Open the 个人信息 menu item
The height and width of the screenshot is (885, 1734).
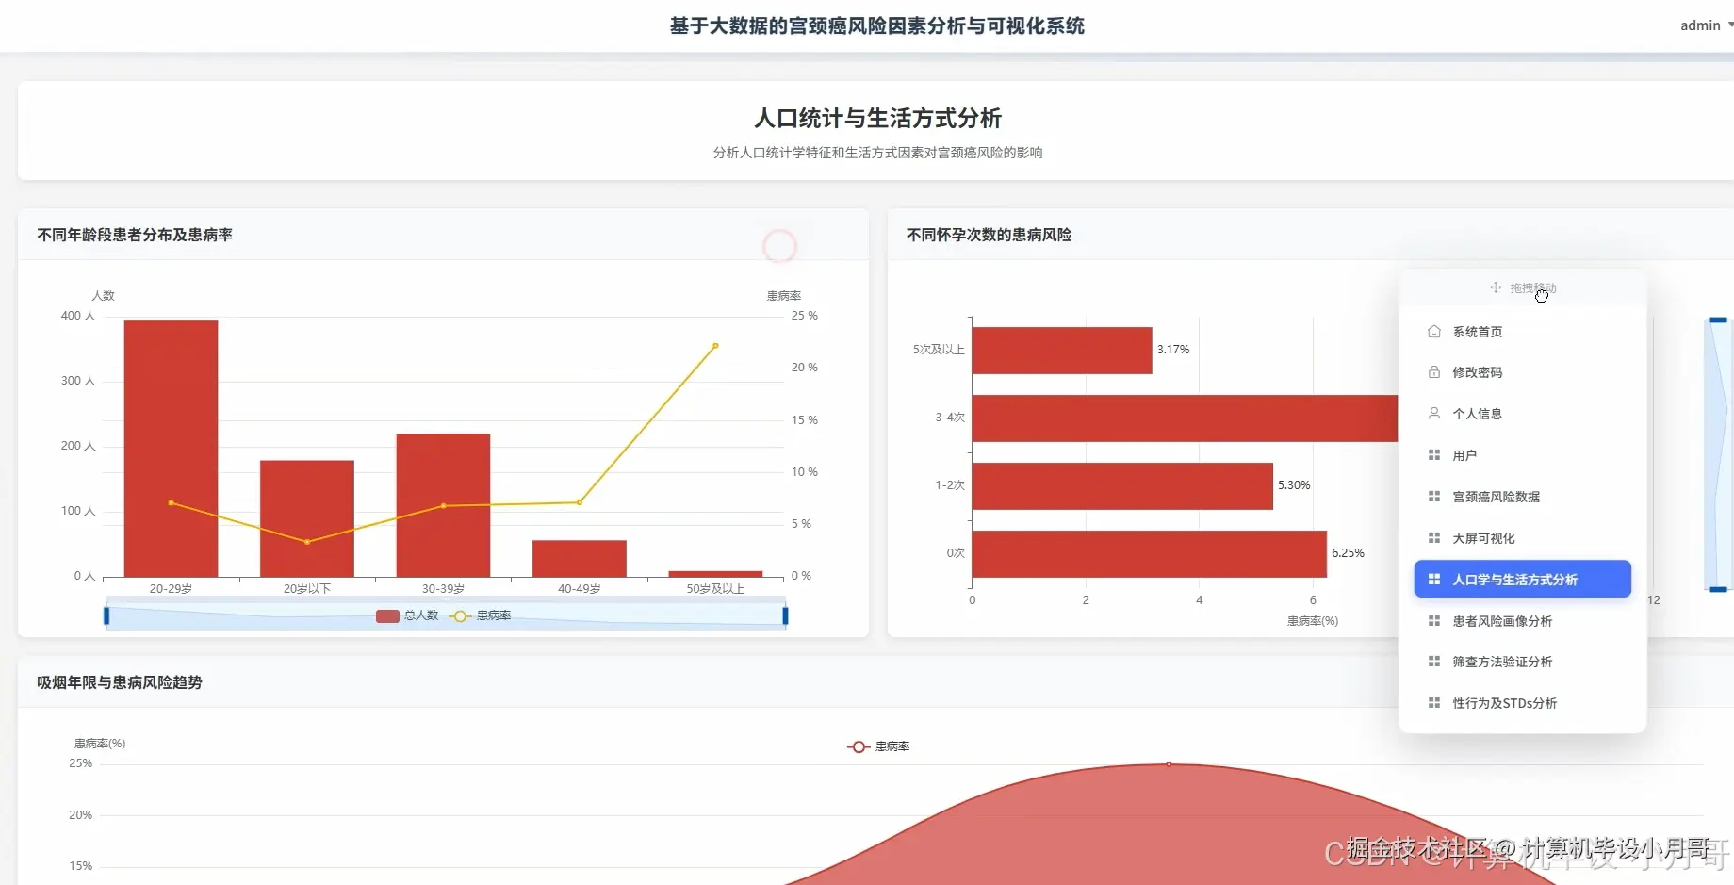(x=1522, y=414)
